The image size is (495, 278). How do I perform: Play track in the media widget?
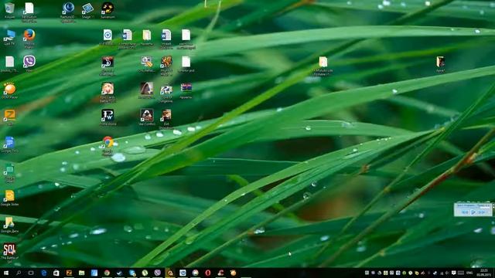click(x=473, y=212)
